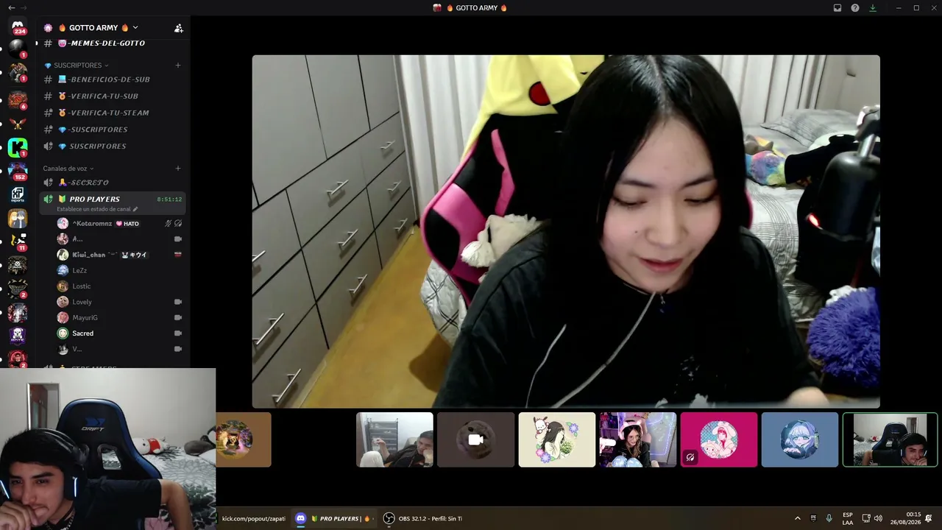Viewport: 942px width, 530px height.
Task: Focus the pink avatar participant tile
Action: tap(719, 439)
